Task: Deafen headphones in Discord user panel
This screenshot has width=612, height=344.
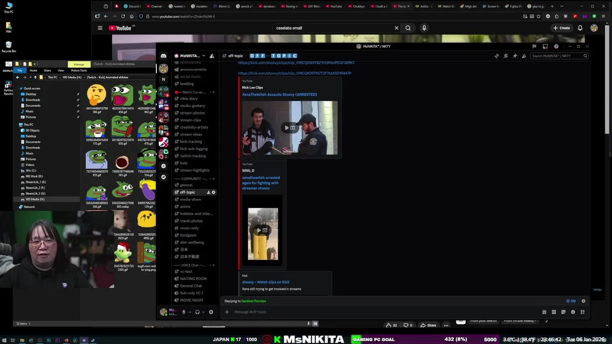Action: pos(197,312)
